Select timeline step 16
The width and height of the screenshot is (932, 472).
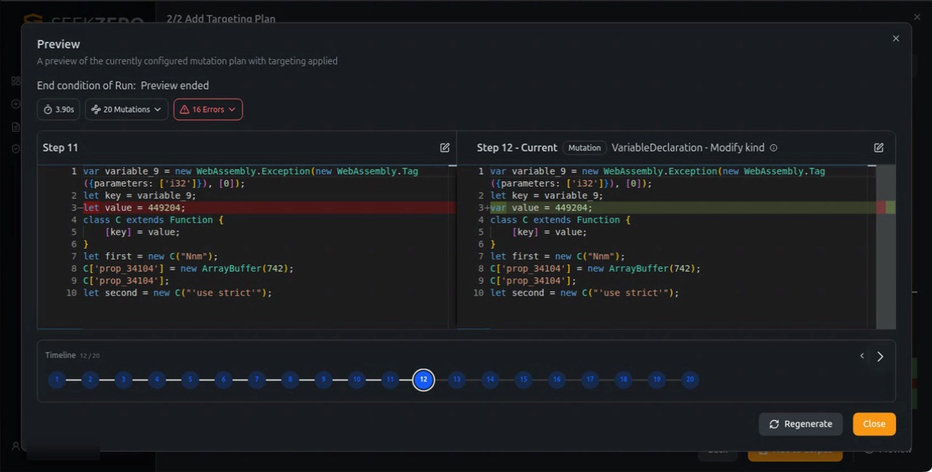click(557, 380)
